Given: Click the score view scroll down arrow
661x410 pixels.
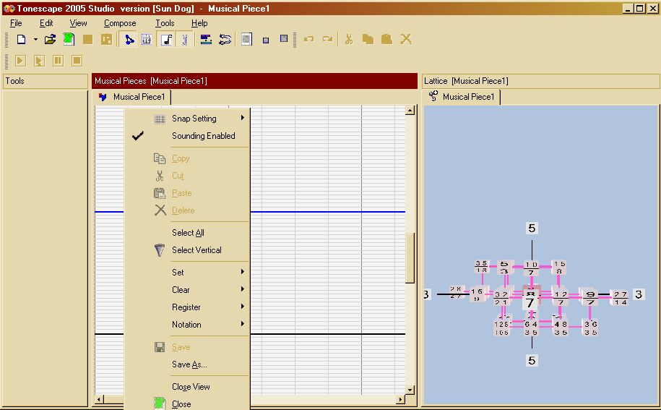Looking at the screenshot, I should pyautogui.click(x=410, y=389).
